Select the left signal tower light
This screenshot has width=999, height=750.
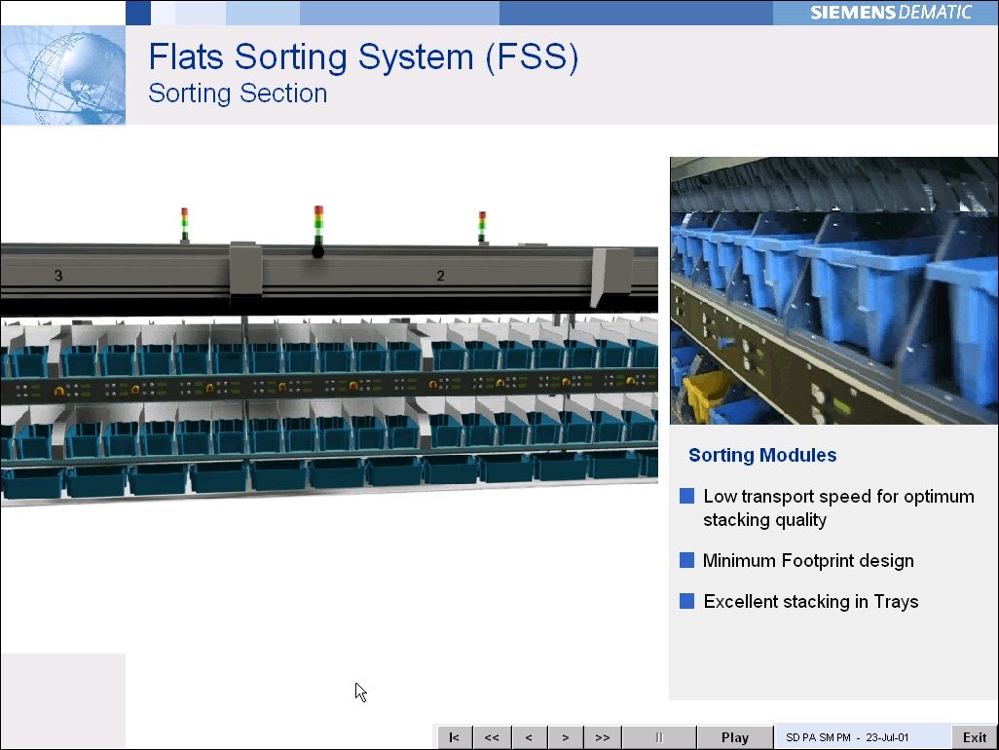click(184, 223)
